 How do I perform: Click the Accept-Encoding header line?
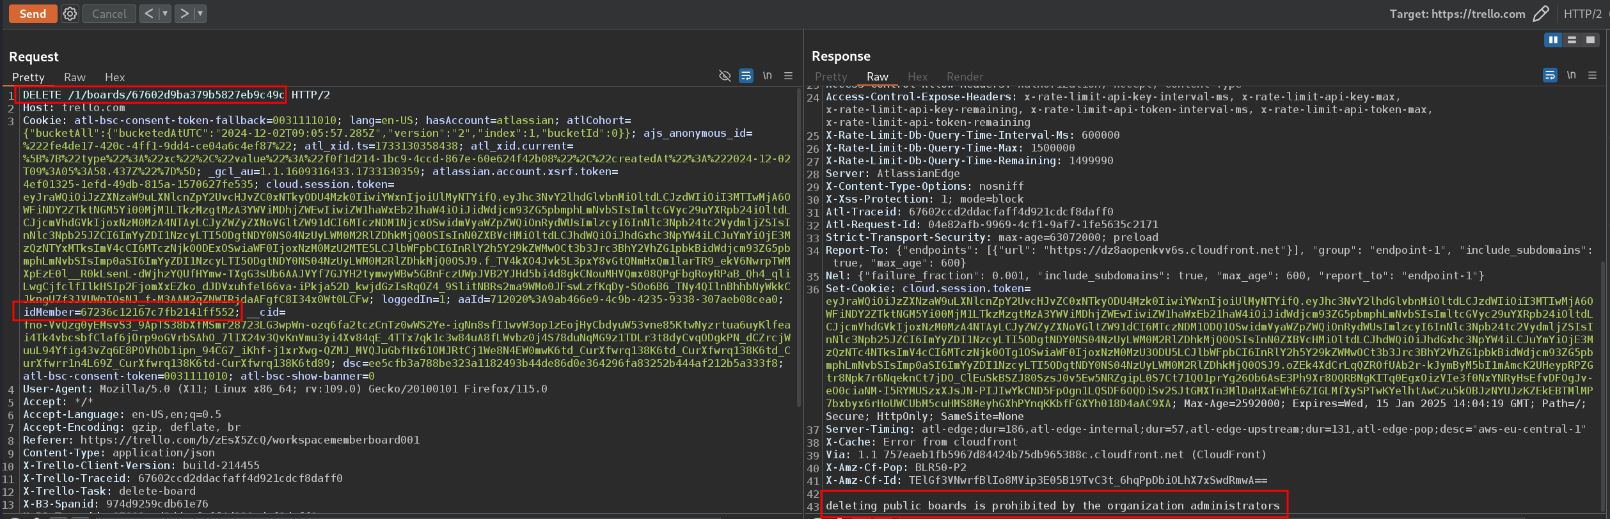pos(132,427)
